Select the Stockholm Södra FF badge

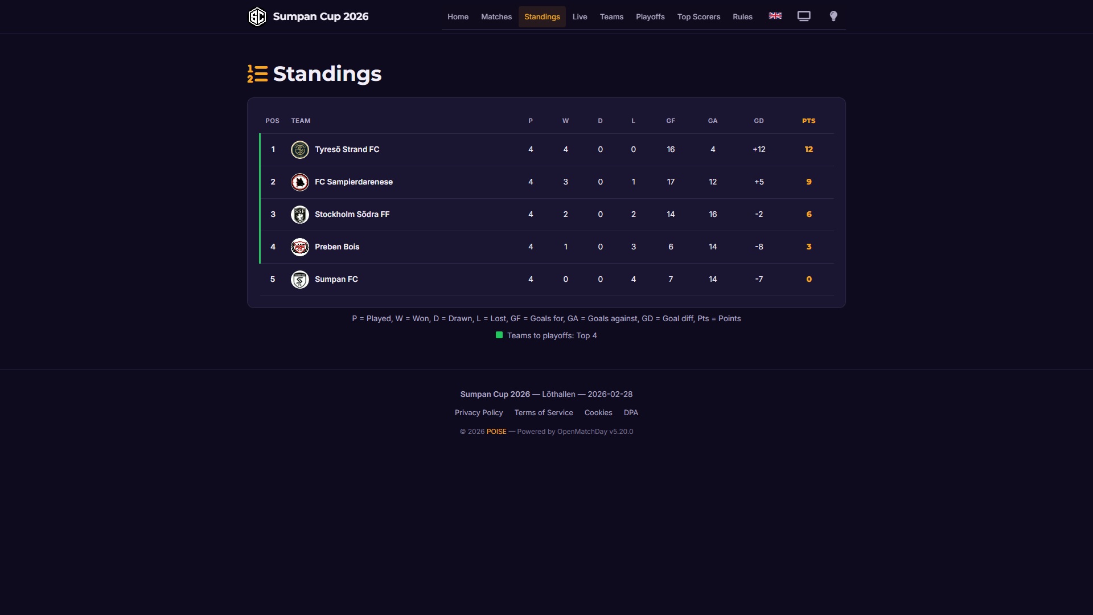300,215
